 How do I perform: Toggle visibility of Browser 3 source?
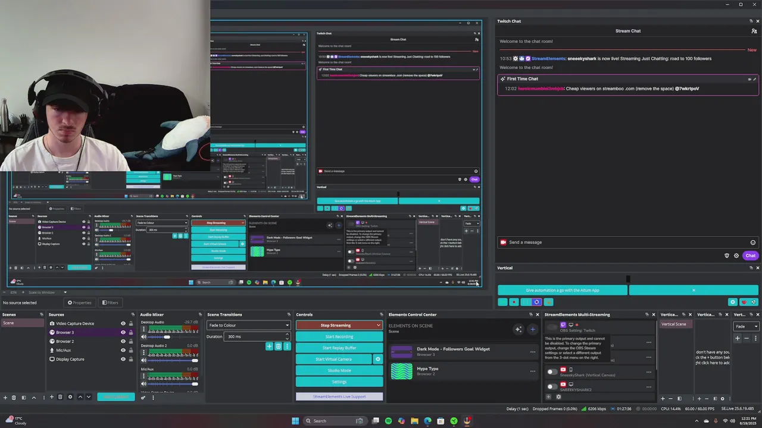[x=123, y=332]
